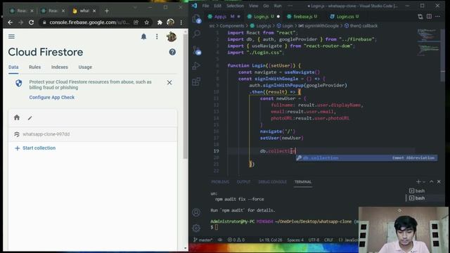Switch to the Firestore Data tab
The image size is (450, 253).
coord(13,67)
